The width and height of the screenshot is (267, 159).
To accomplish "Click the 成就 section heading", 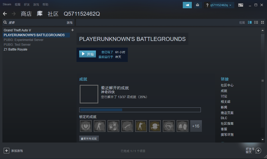I will [83, 79].
